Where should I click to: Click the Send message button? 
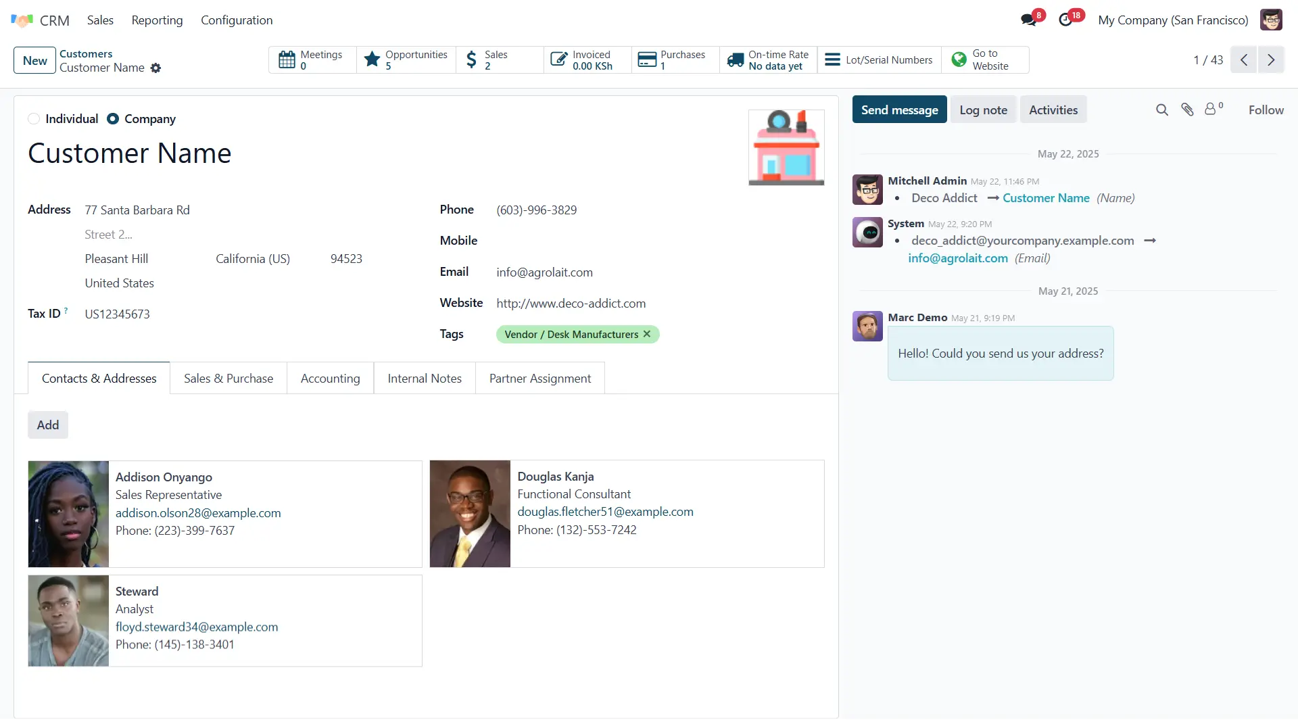899,110
